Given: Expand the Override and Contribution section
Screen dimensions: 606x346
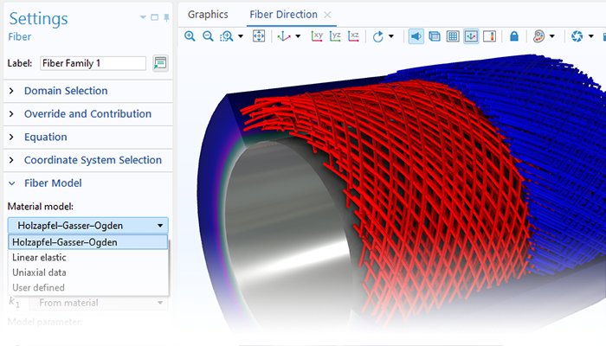Looking at the screenshot, I should pyautogui.click(x=88, y=114).
